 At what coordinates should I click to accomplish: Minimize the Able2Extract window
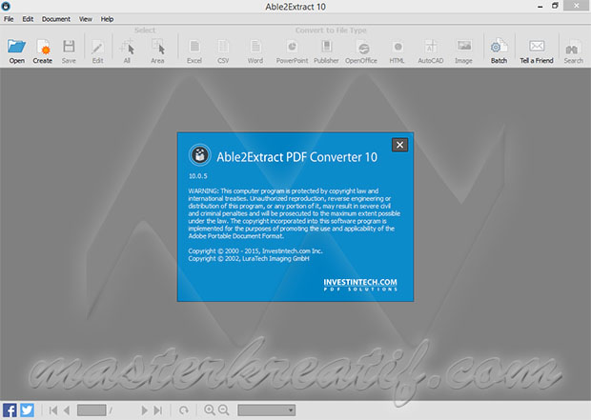[540, 6]
